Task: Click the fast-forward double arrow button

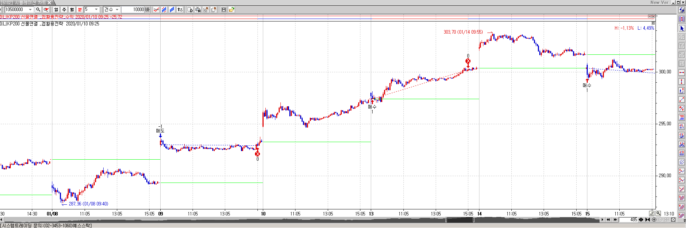Action: point(615,220)
